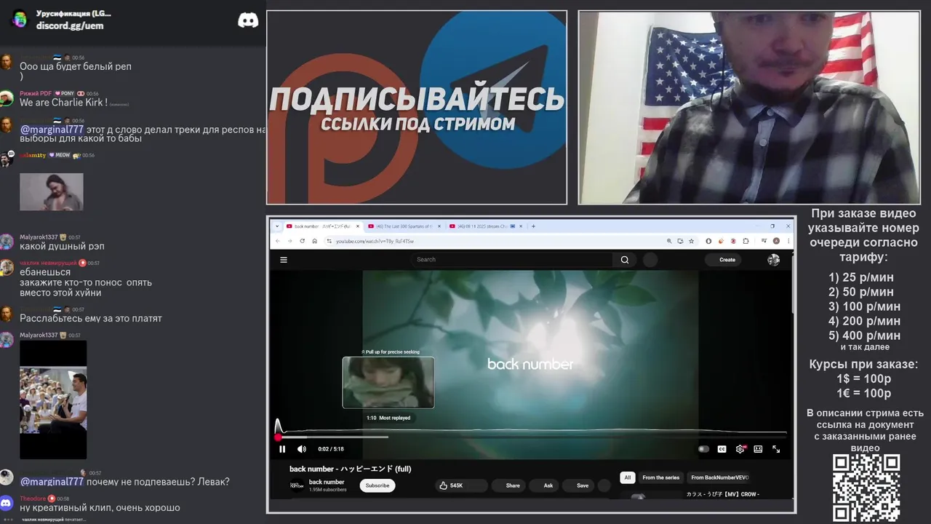Open the browser profile avatar
Image resolution: width=931 pixels, height=524 pixels.
click(776, 241)
